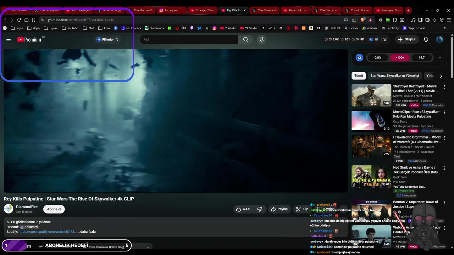Open the trophy icon in YouTube header
Image resolution: width=454 pixels, height=255 pixels.
coord(385,39)
